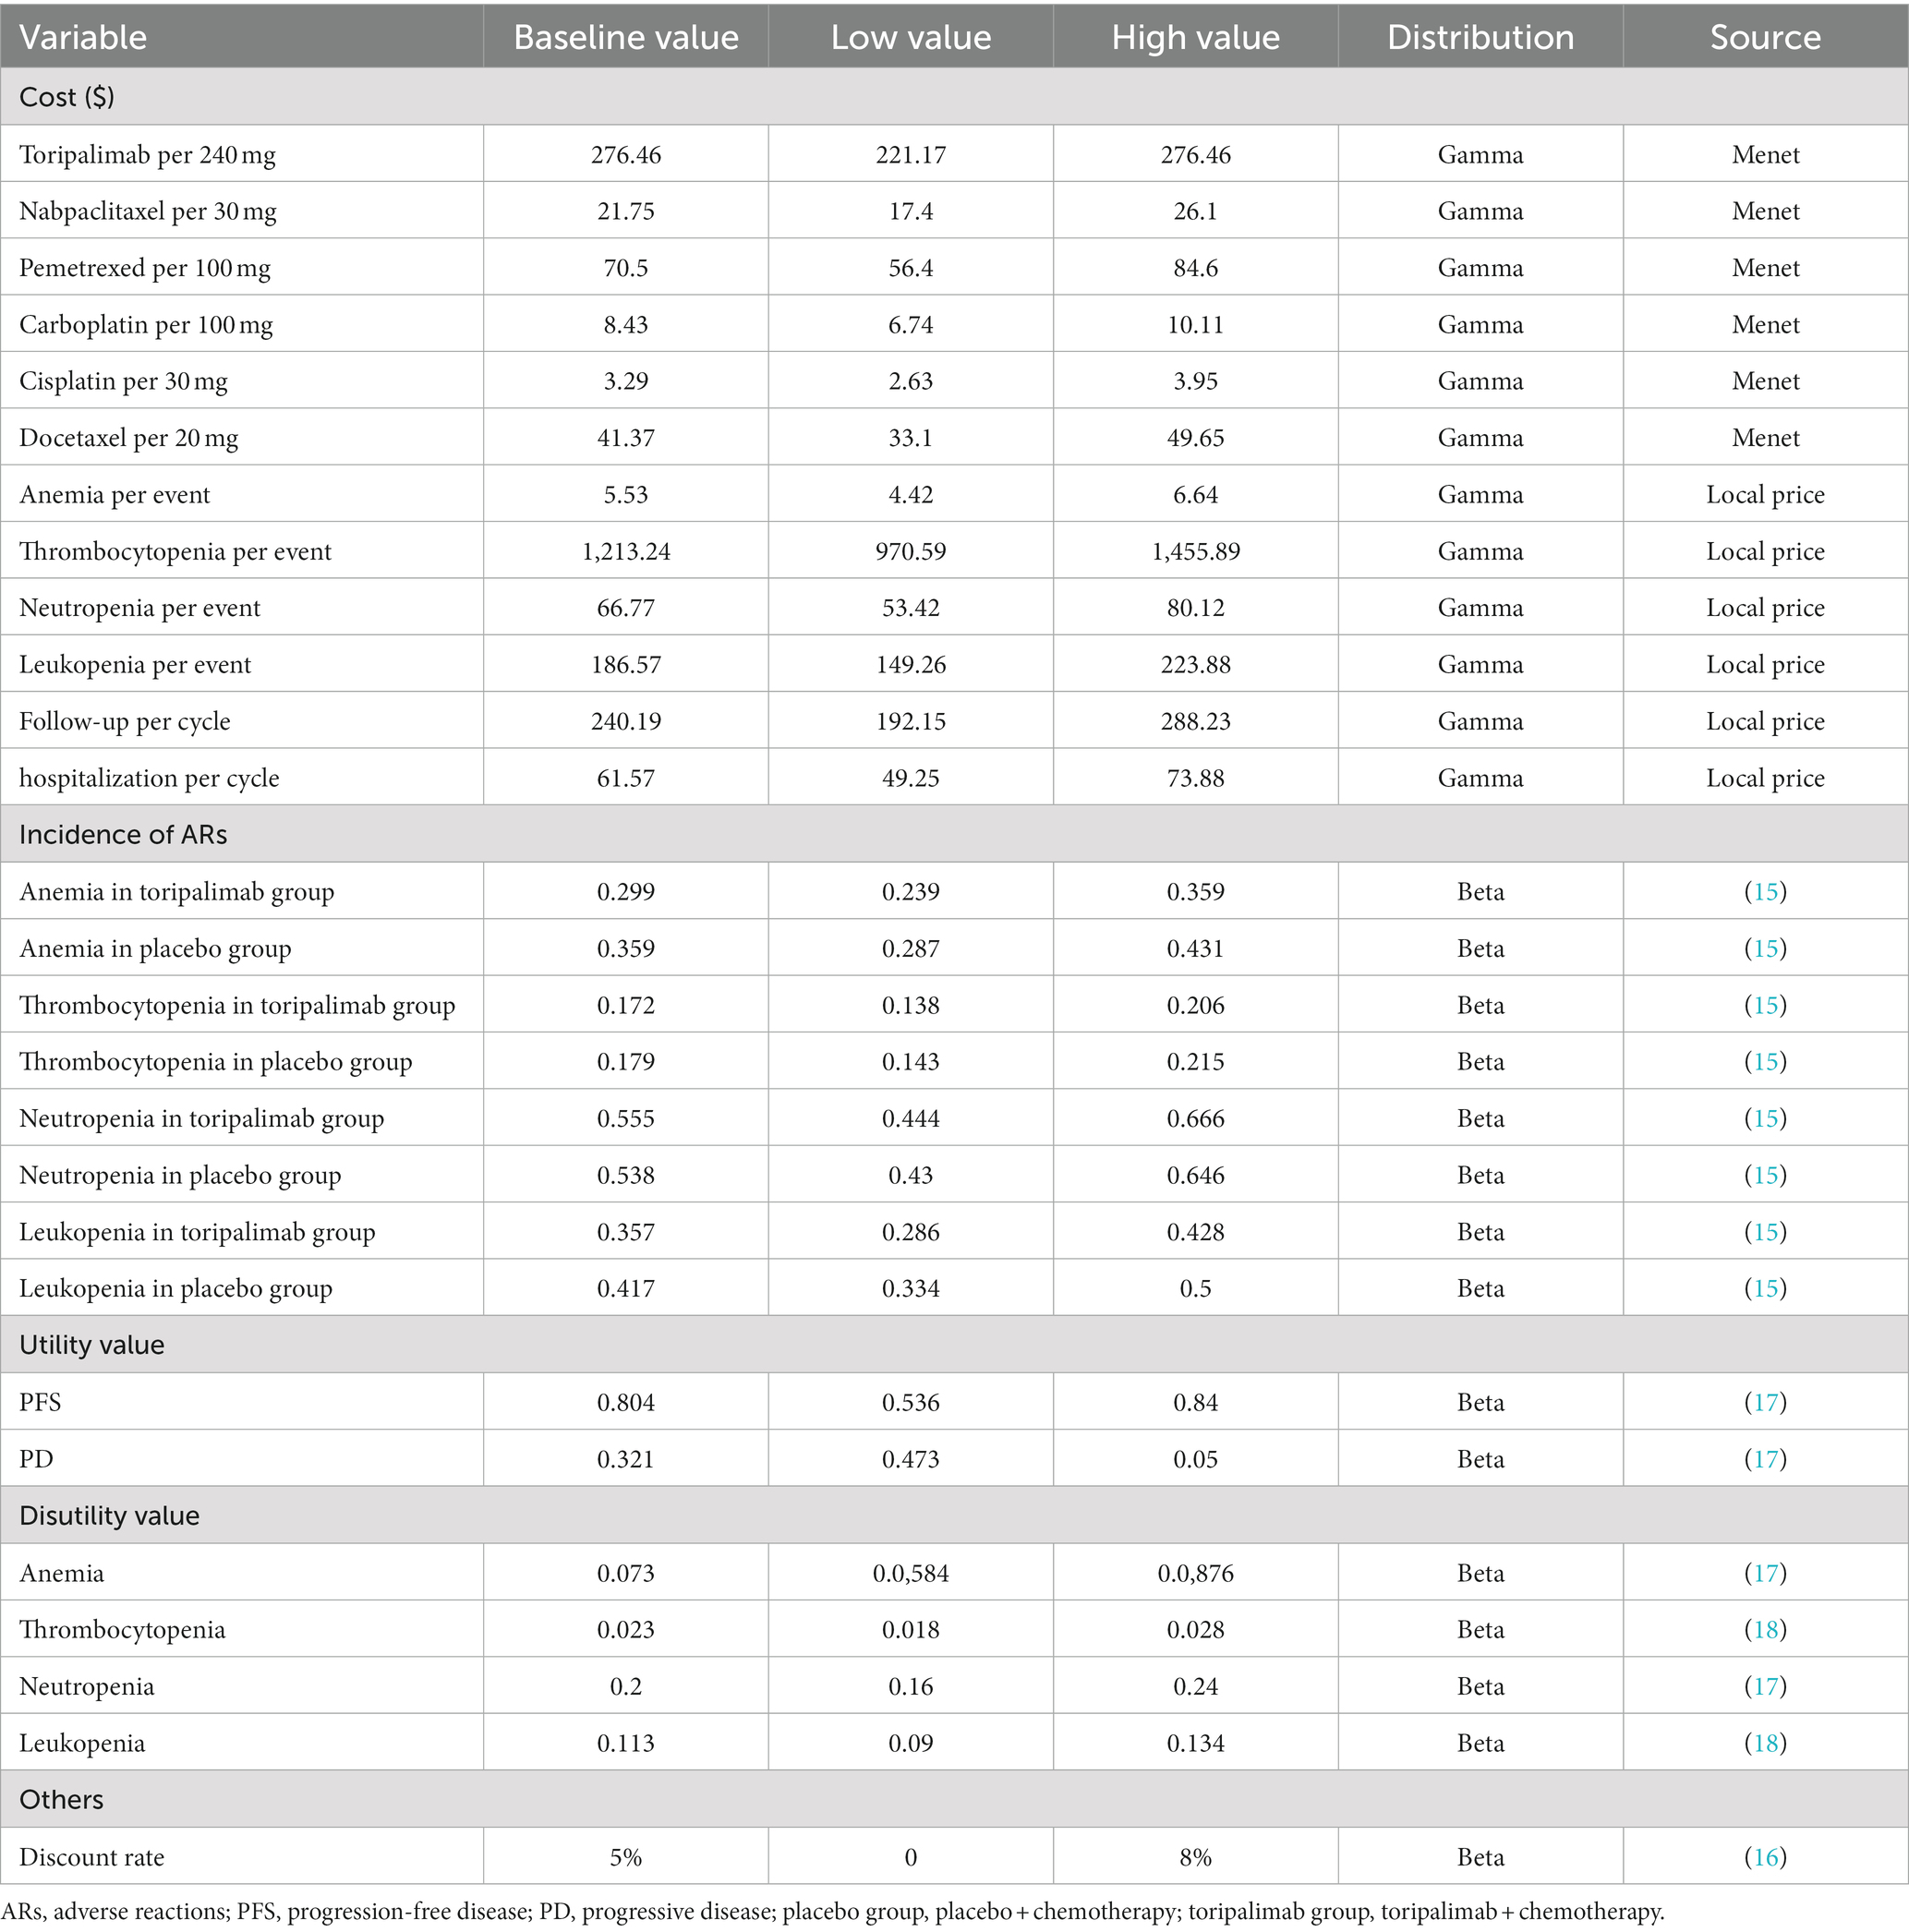Click the Source column header
The height and width of the screenshot is (1932, 1909).
1766,37
